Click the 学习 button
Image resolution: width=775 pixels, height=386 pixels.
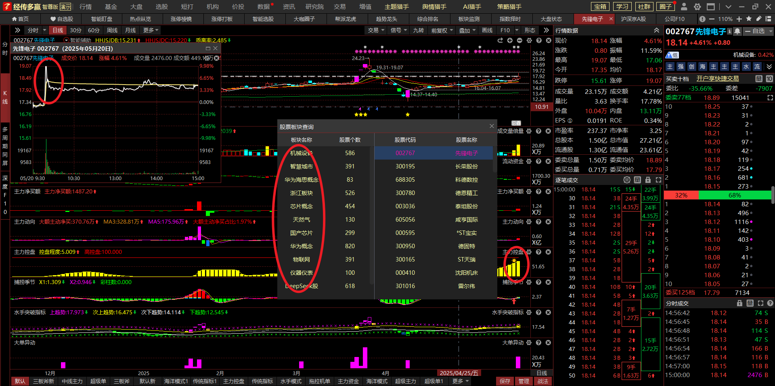pos(622,6)
